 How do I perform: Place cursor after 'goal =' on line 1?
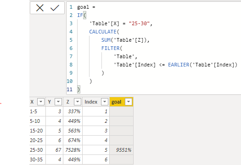(x=95, y=7)
